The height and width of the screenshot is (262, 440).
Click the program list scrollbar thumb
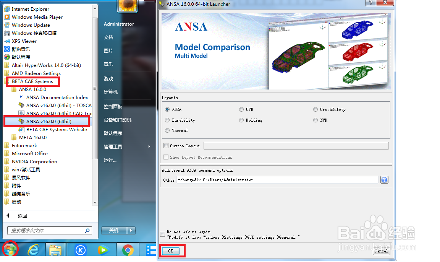95,88
